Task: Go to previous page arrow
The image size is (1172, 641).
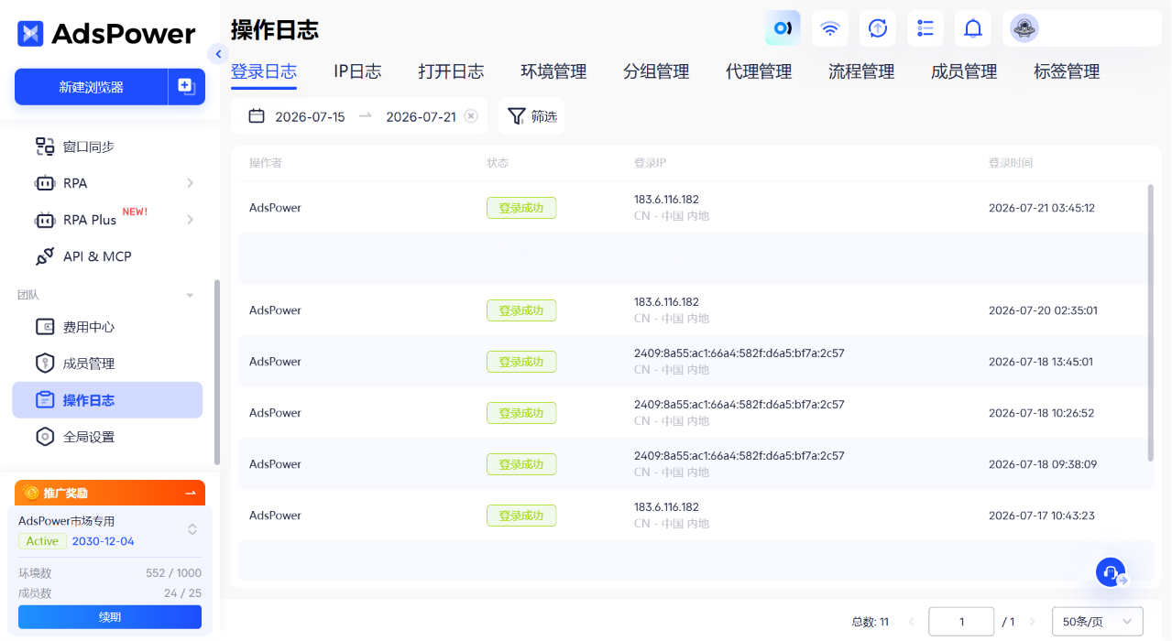Action: click(x=912, y=622)
